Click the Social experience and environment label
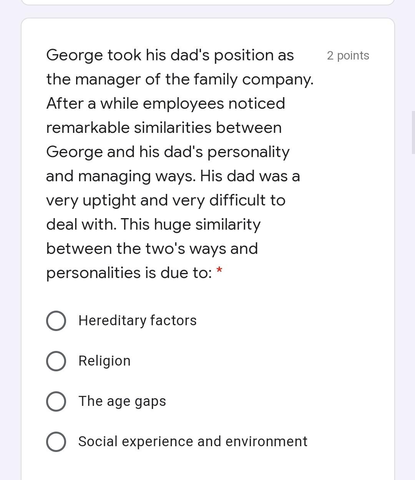The height and width of the screenshot is (480, 415). point(193,442)
